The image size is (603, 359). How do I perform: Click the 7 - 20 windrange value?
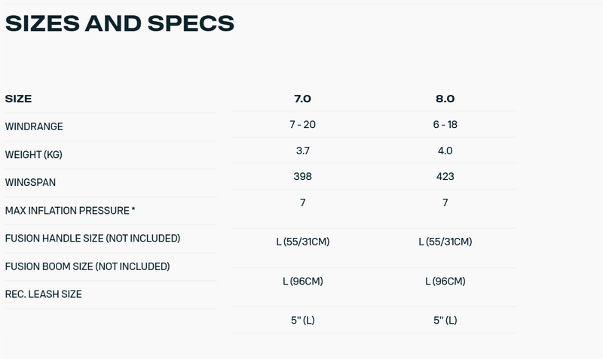coord(302,124)
